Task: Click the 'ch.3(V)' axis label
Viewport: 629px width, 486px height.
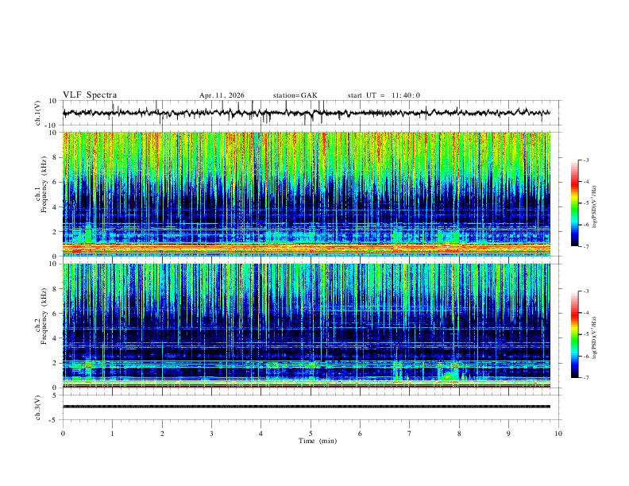Action: 38,407
